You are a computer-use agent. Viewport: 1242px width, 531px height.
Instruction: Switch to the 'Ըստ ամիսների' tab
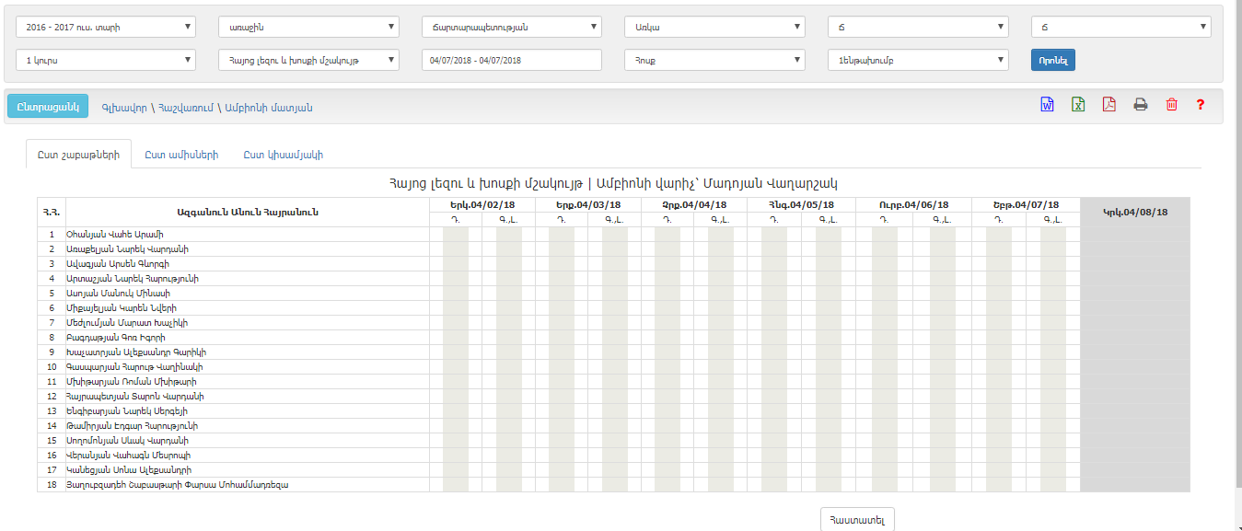click(181, 155)
